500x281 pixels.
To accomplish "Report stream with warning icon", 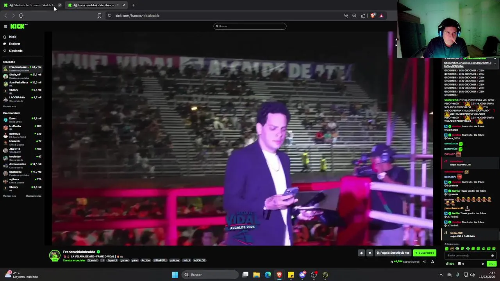I will (x=432, y=261).
